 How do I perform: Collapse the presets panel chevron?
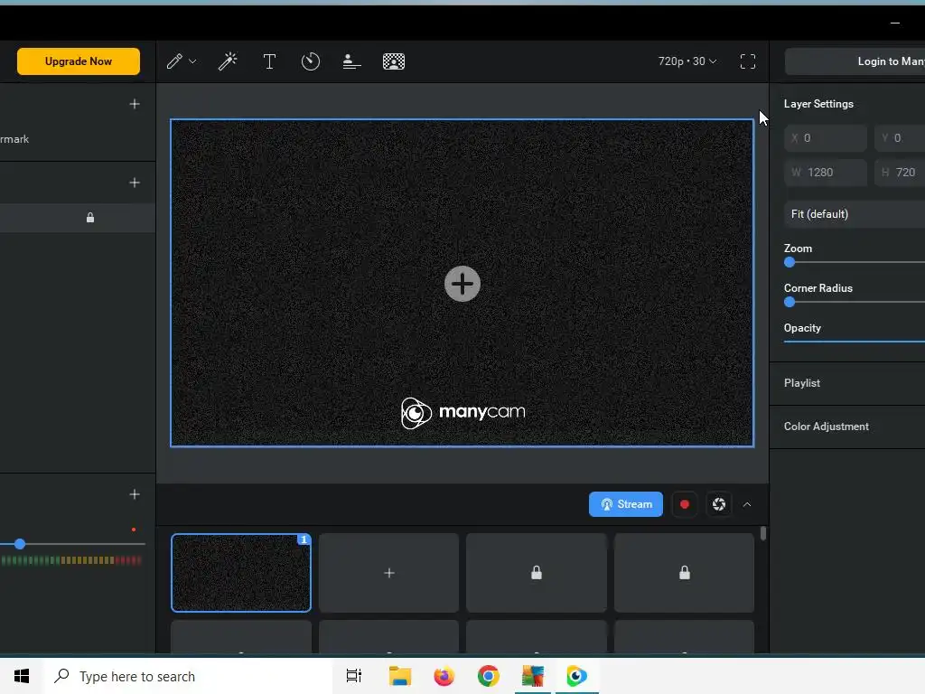coord(747,504)
